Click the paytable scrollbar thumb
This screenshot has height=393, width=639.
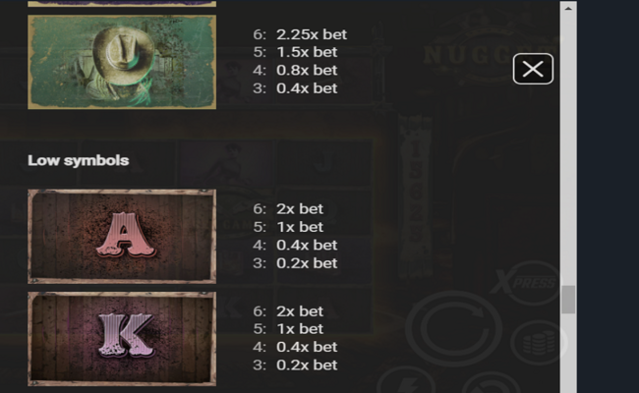pos(568,300)
